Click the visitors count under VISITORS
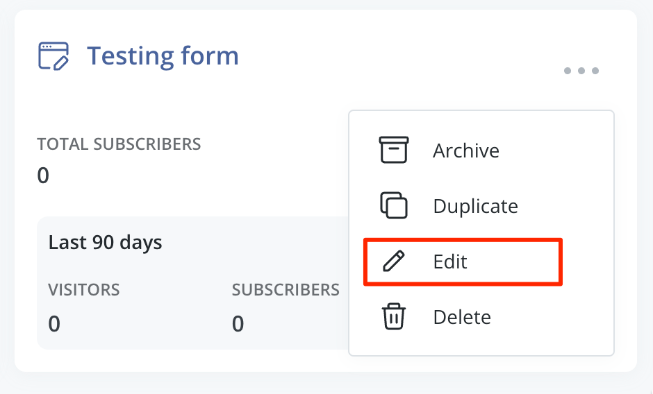 click(x=54, y=323)
